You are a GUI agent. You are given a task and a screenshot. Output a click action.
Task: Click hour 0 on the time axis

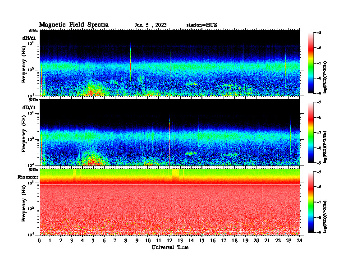(x=39, y=241)
